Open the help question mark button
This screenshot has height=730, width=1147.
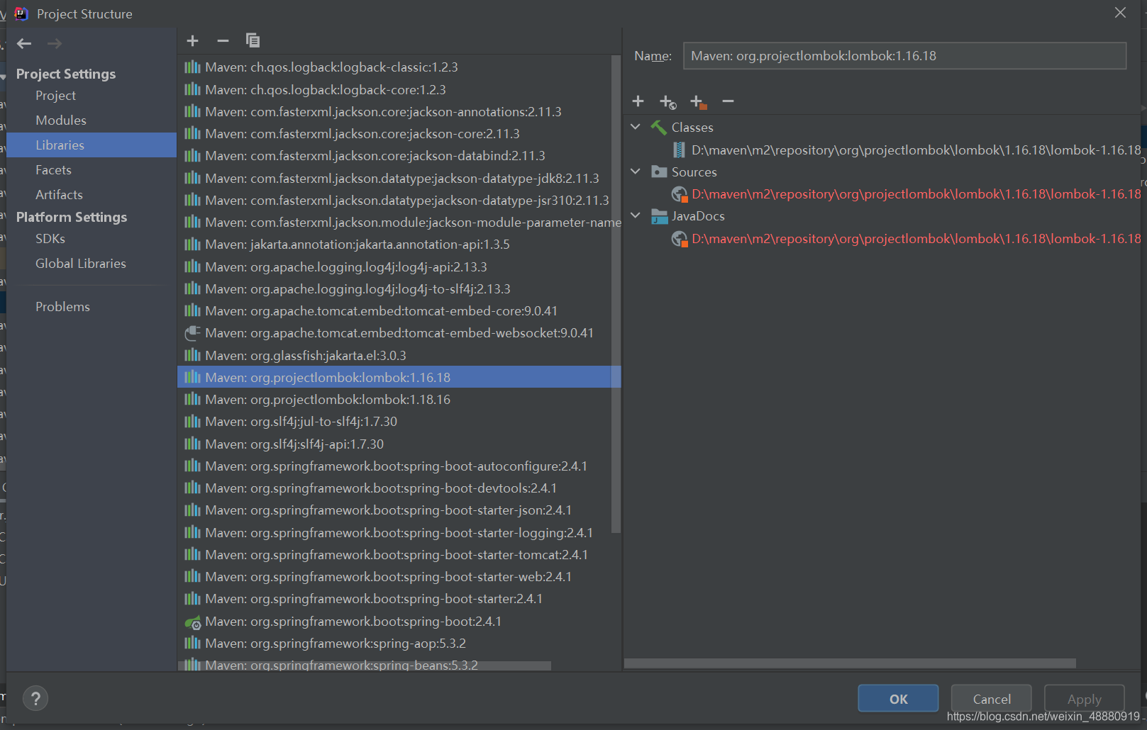point(35,699)
